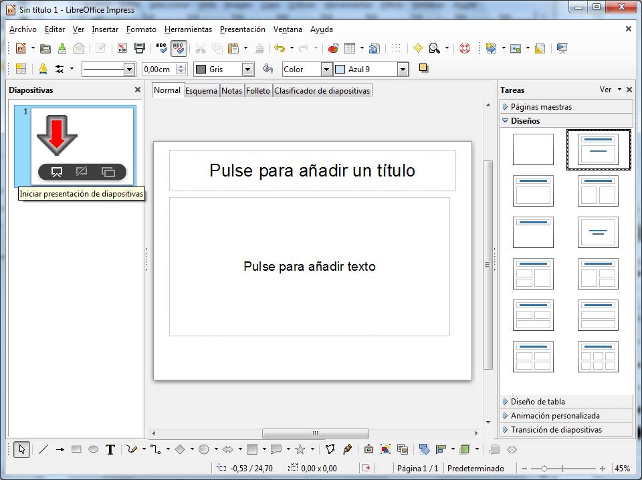Click Start slide show on thumbnail overlay

tap(56, 172)
